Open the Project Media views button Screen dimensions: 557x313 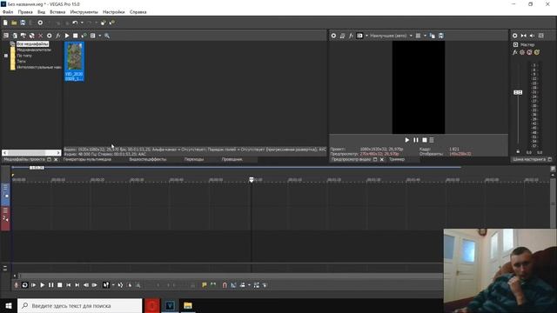(x=93, y=36)
